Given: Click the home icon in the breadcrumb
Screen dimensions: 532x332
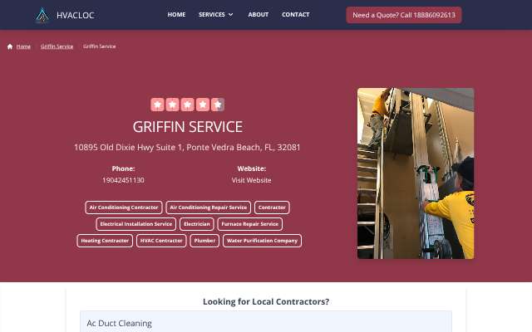Looking at the screenshot, I should click(10, 46).
